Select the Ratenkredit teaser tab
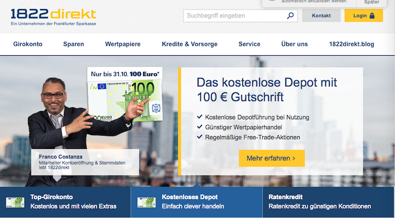The height and width of the screenshot is (218, 395). pos(328,202)
